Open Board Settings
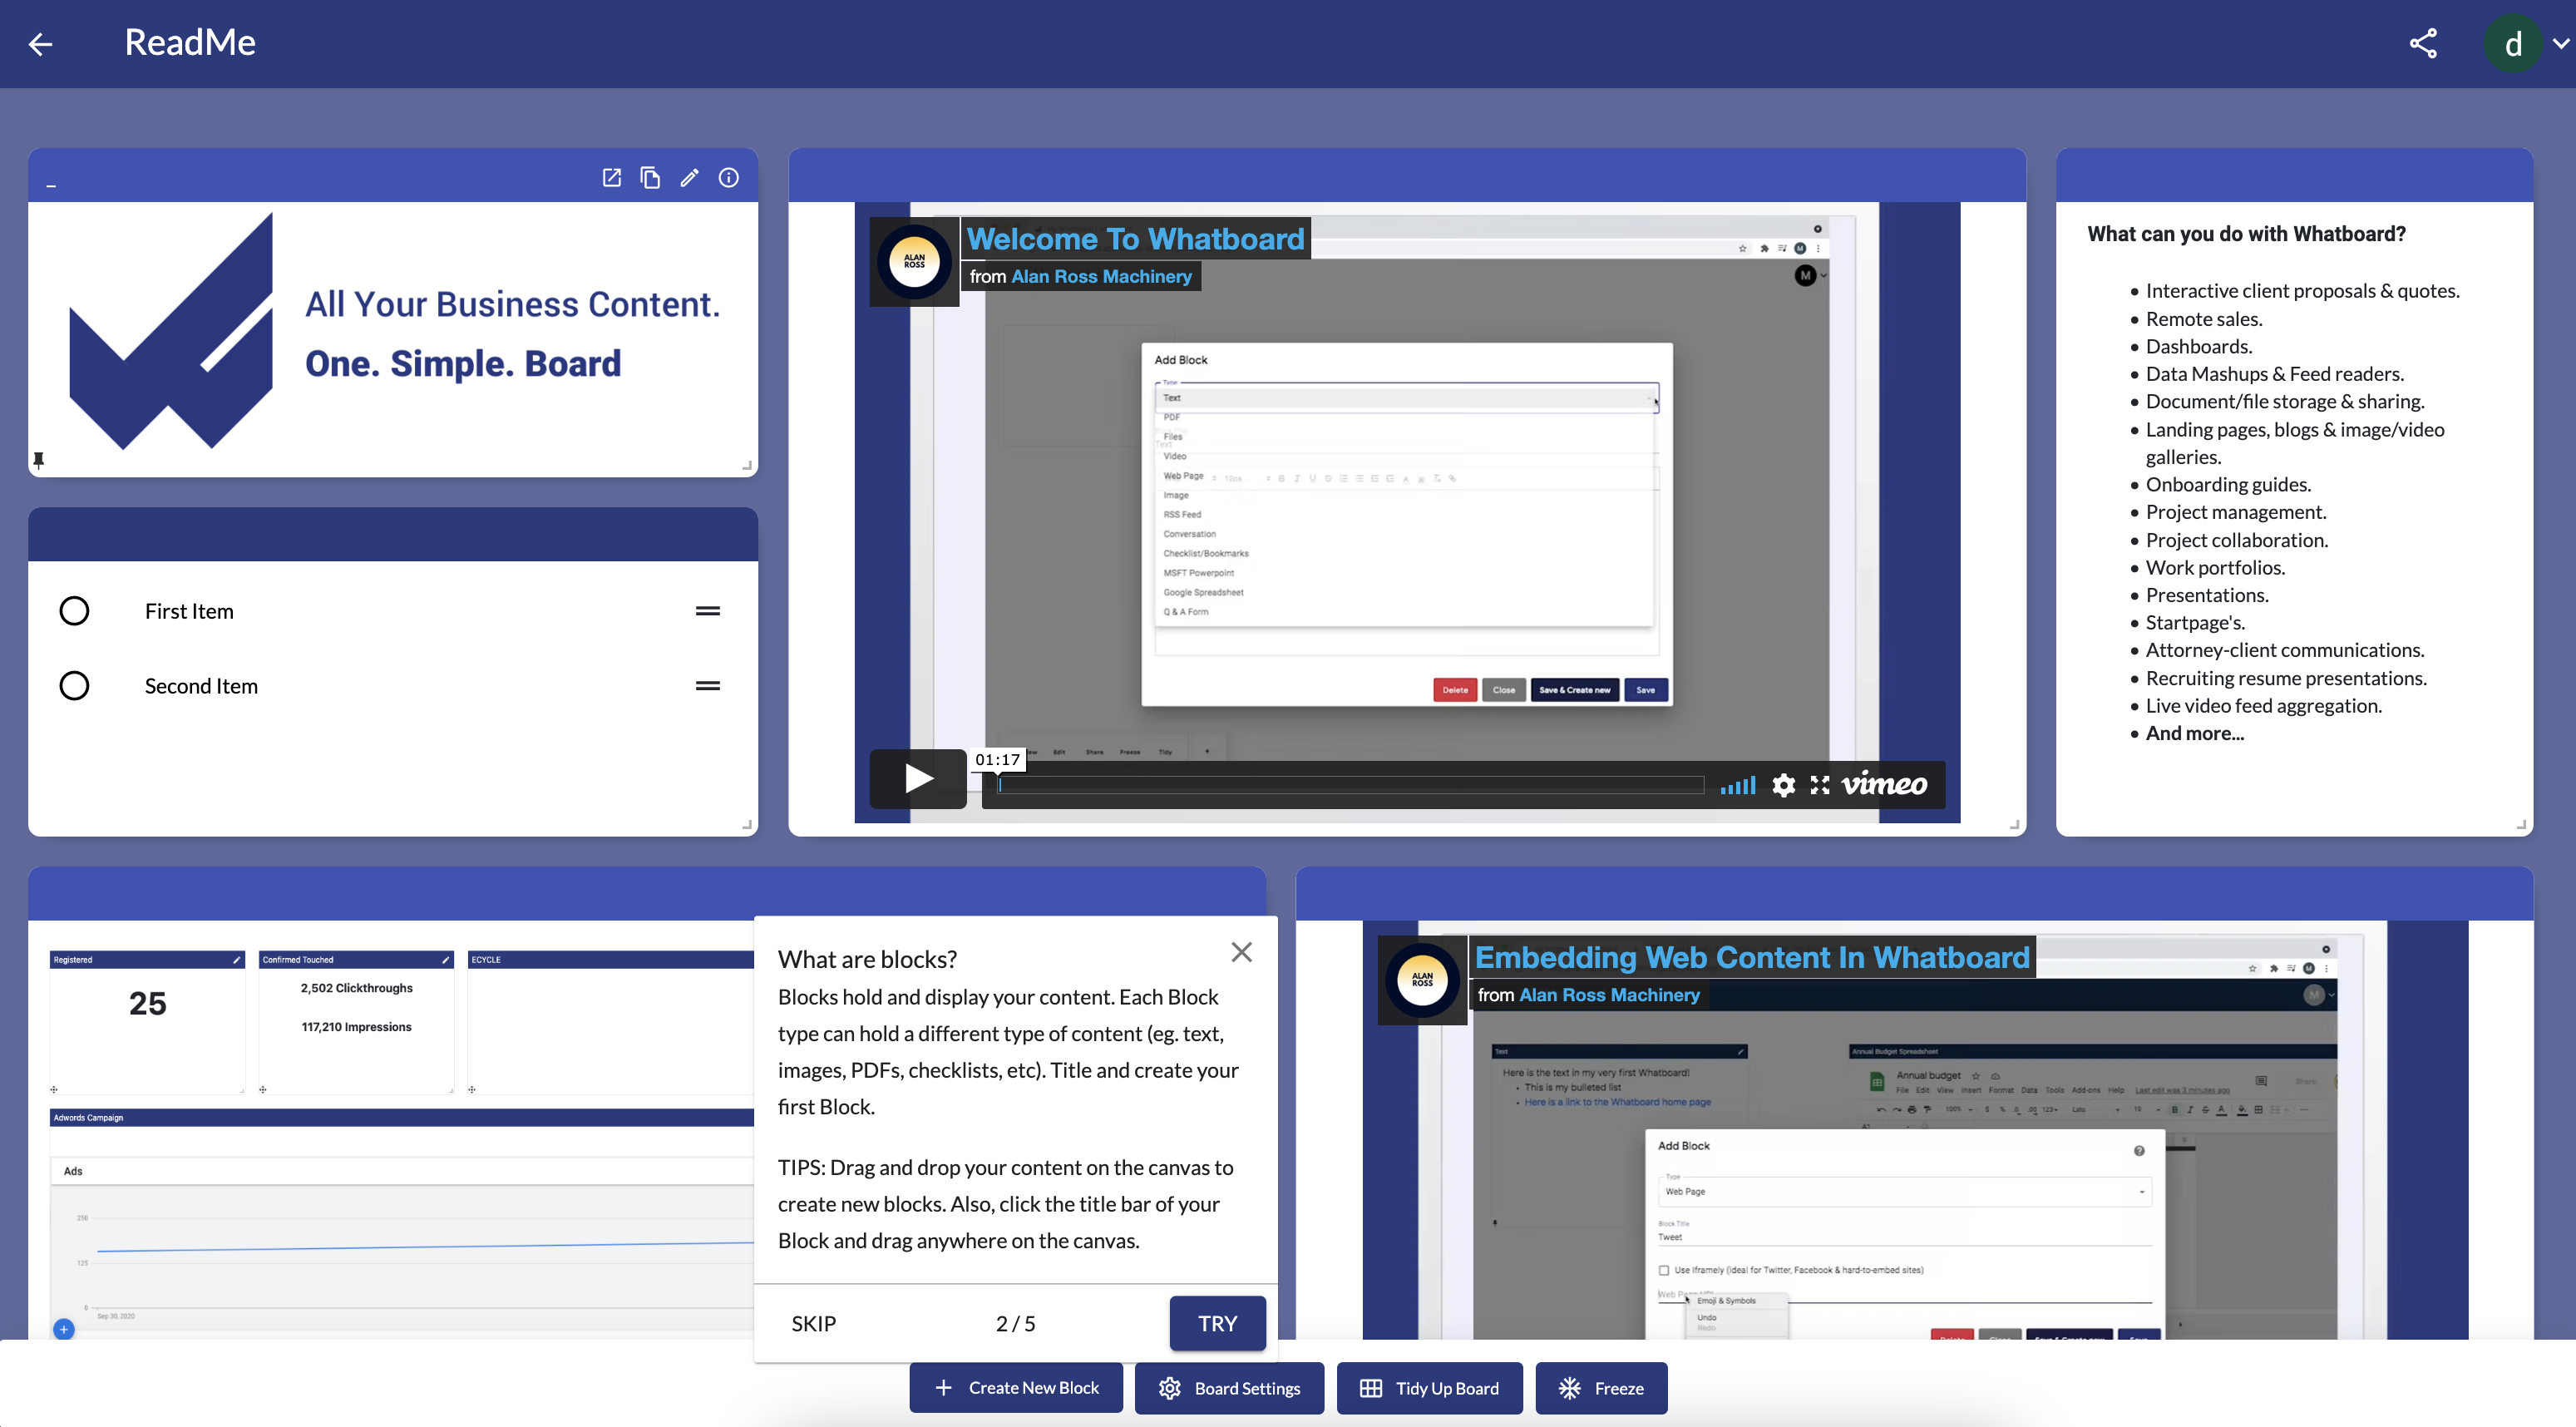The image size is (2576, 1427). pos(1229,1388)
